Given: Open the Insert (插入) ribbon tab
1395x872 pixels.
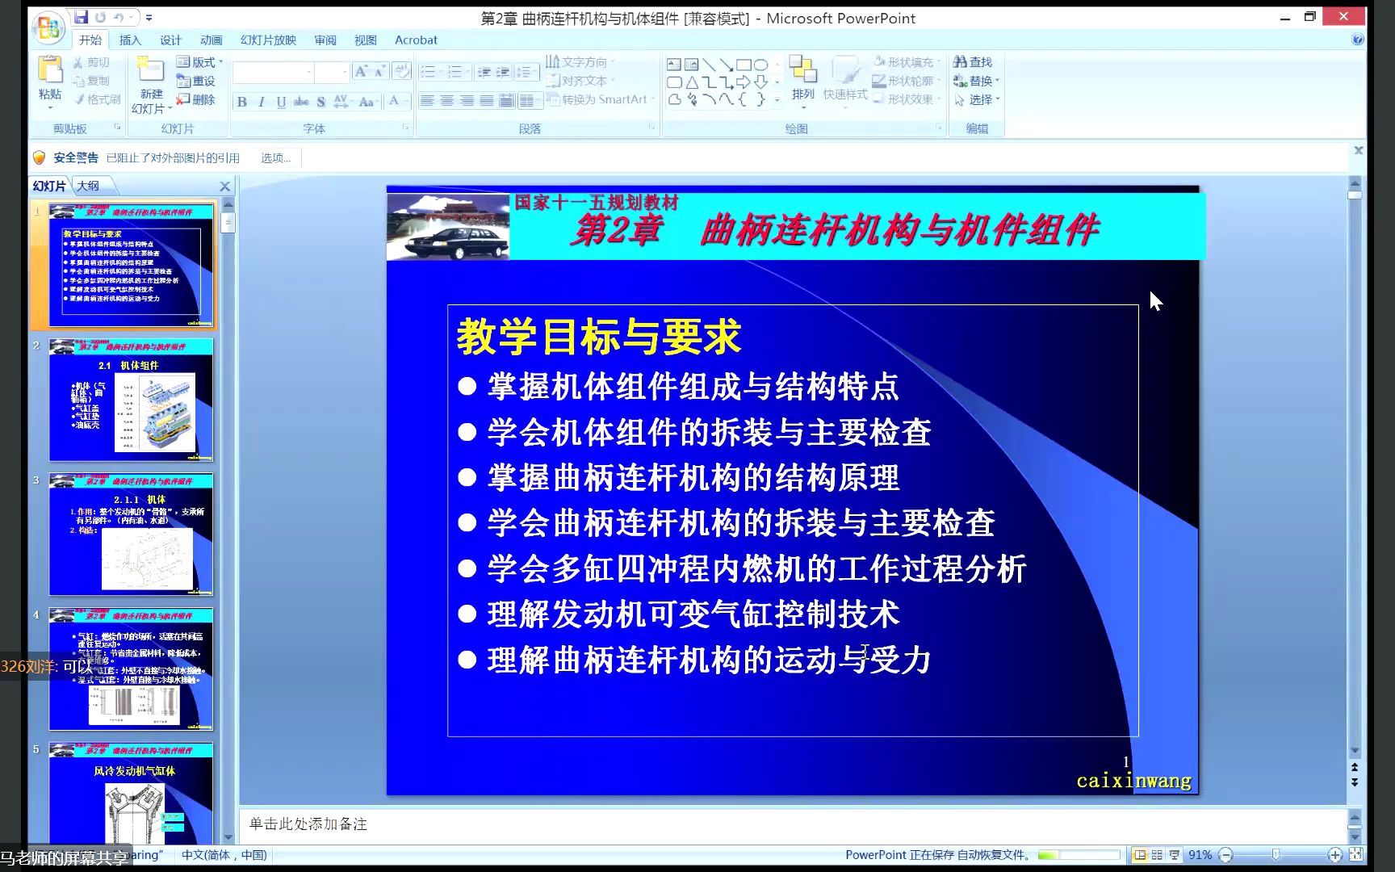Looking at the screenshot, I should (130, 40).
